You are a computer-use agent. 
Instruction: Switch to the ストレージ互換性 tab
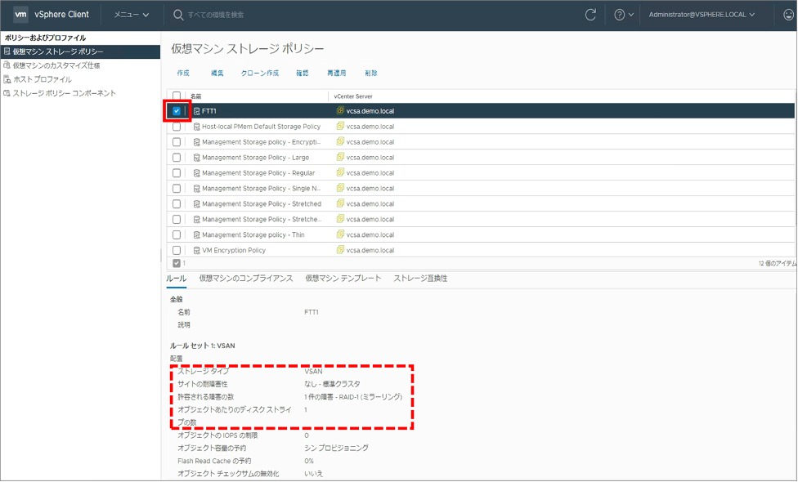point(420,279)
